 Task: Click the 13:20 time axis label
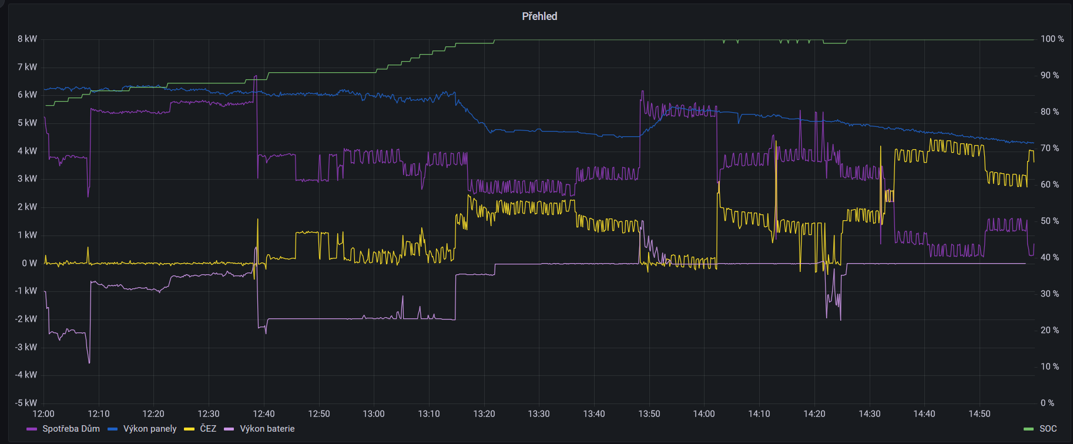pyautogui.click(x=484, y=414)
